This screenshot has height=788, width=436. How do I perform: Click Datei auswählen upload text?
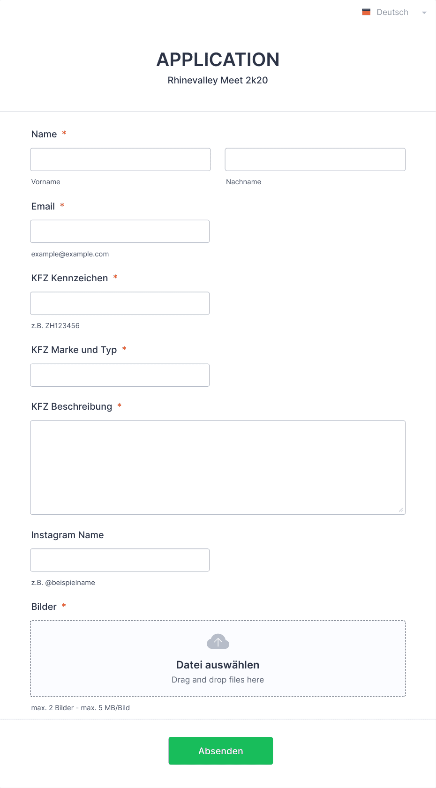tap(218, 665)
